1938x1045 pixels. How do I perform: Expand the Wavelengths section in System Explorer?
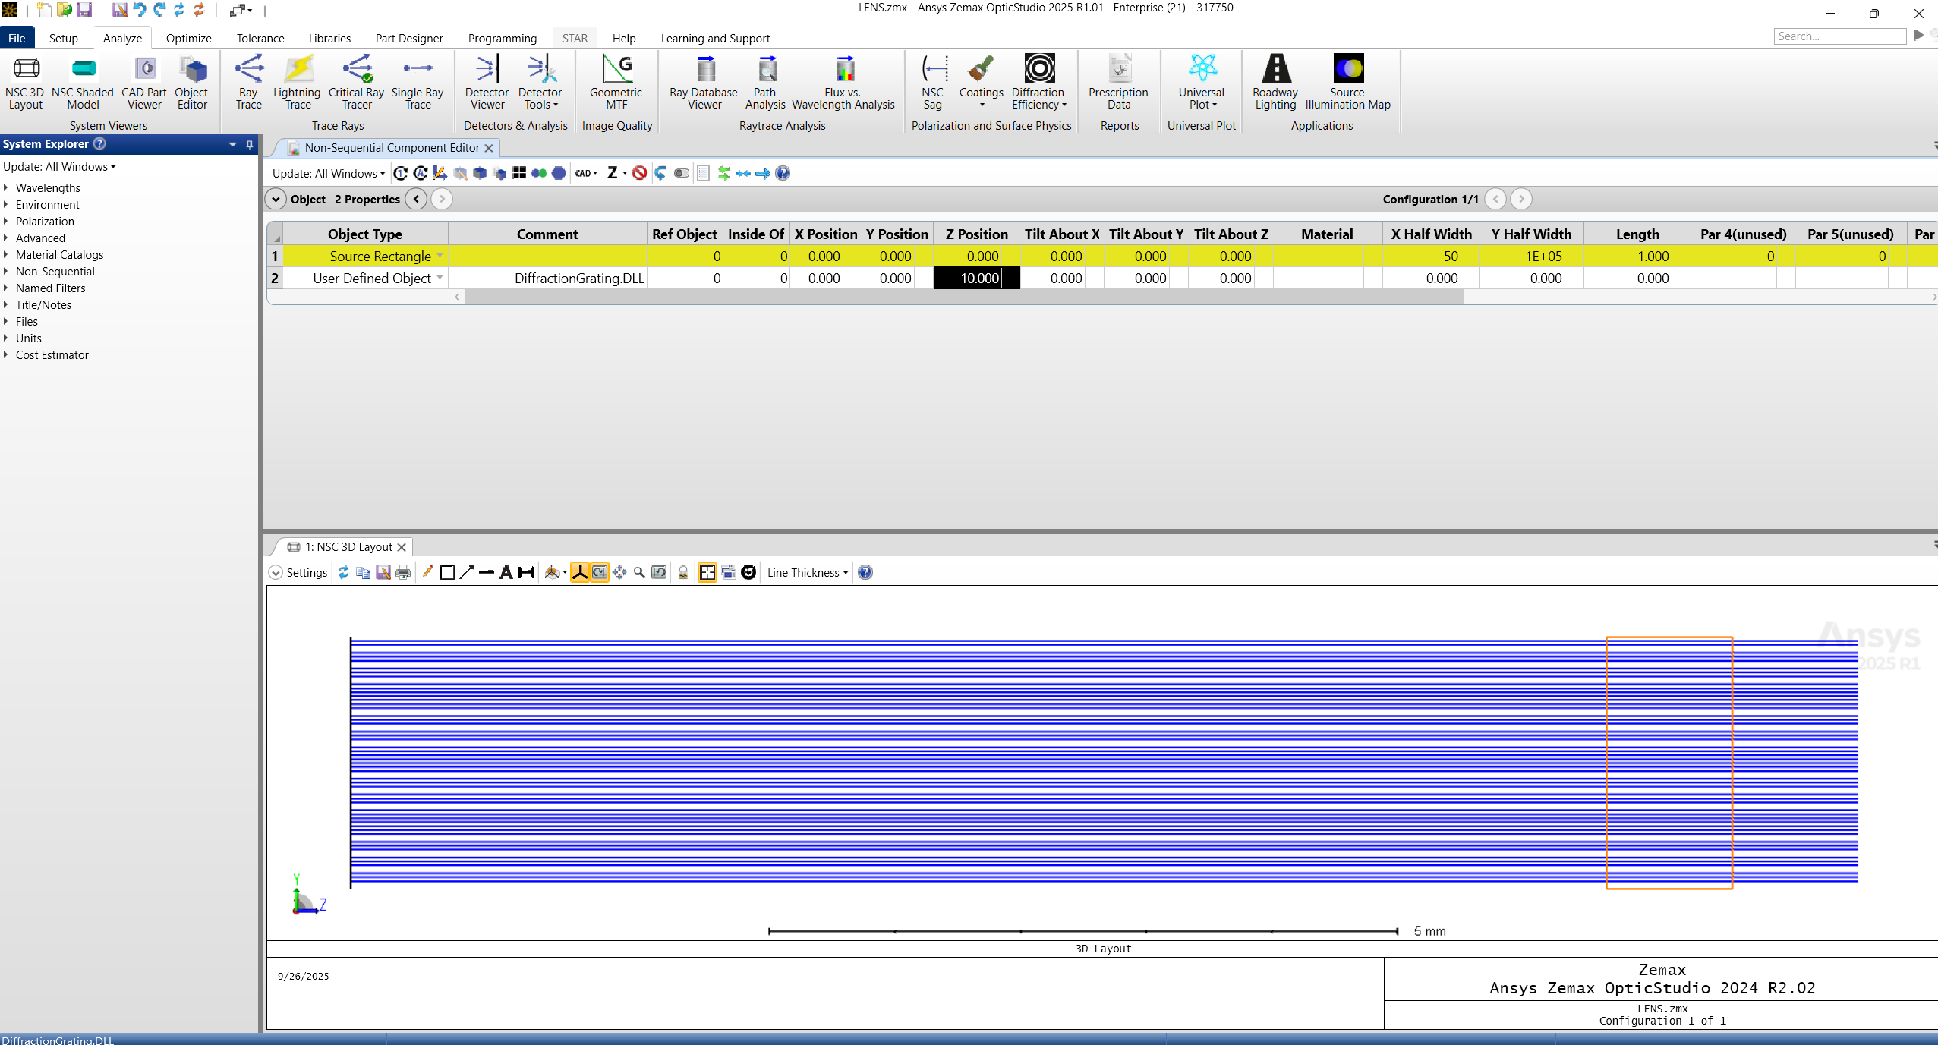pyautogui.click(x=6, y=187)
